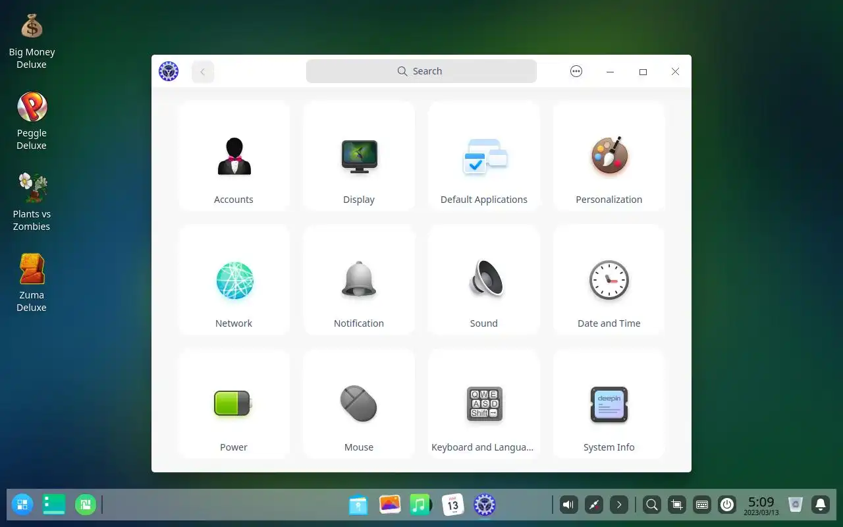Close the Control Center window
Screen dimensions: 843x527
click(x=675, y=71)
